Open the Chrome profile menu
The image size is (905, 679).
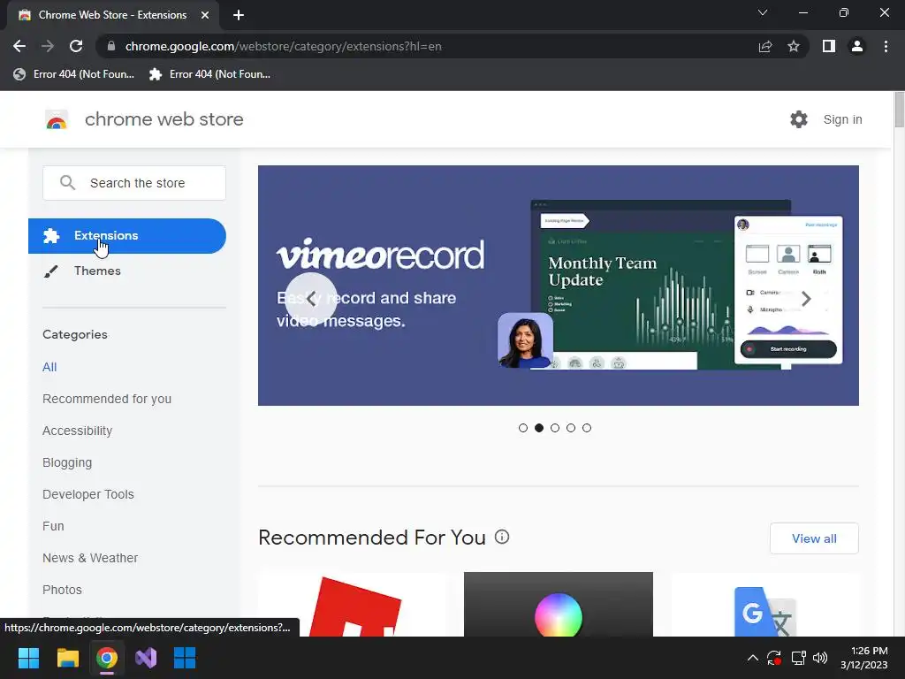857,46
